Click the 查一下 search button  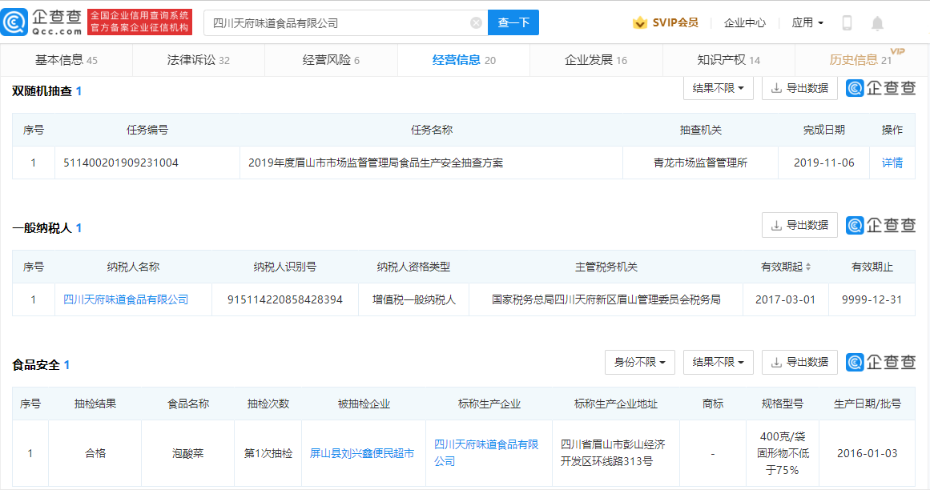tap(513, 22)
